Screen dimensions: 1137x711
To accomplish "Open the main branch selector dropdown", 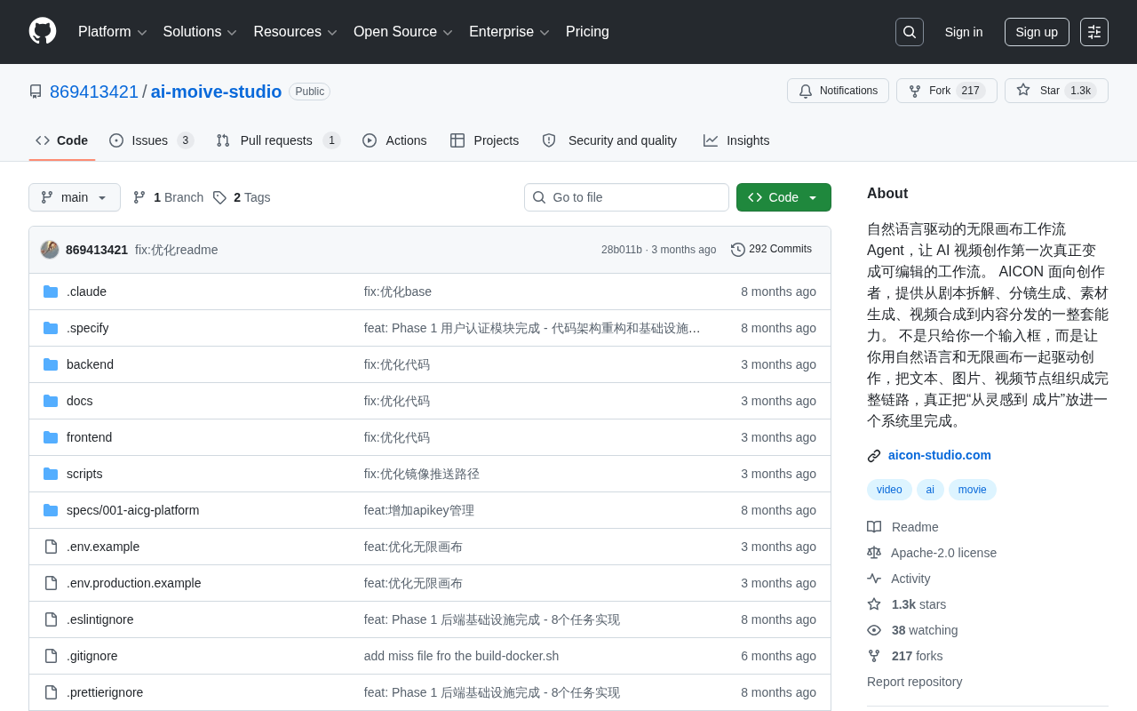I will [75, 197].
